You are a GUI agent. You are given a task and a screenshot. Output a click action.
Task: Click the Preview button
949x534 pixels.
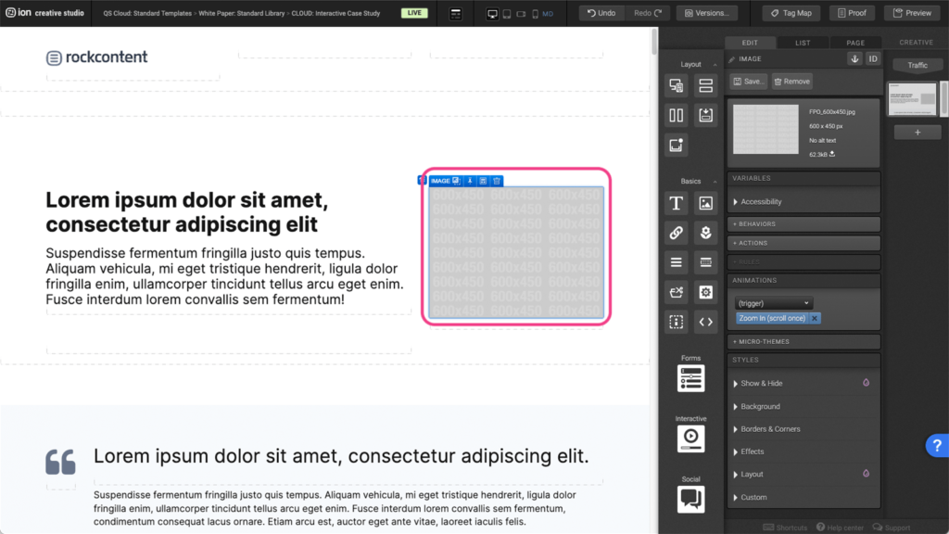coord(912,13)
